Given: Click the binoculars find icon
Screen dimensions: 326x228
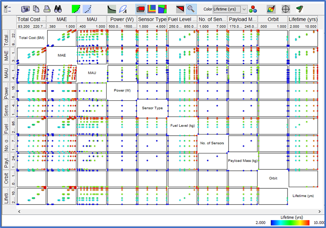Looking at the screenshot, I should point(58,9).
